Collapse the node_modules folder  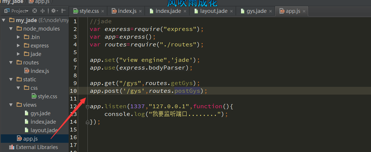pos(11,29)
